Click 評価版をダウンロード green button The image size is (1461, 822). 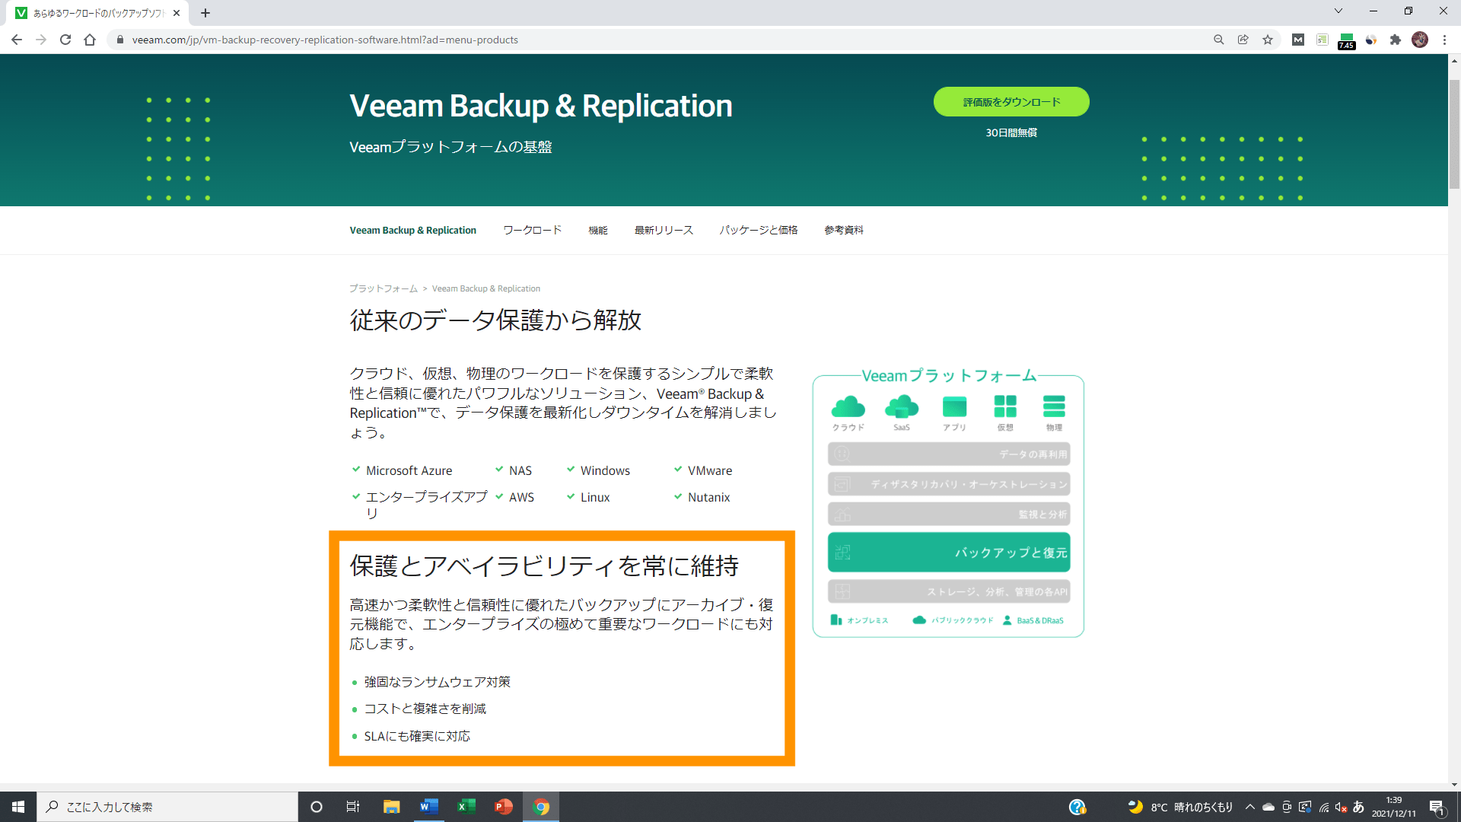[x=1011, y=101]
